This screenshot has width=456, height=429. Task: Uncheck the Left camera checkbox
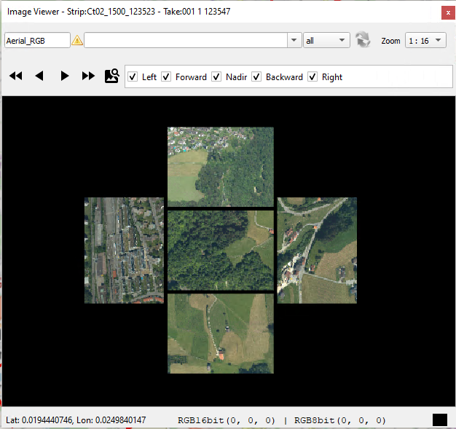[x=133, y=76]
